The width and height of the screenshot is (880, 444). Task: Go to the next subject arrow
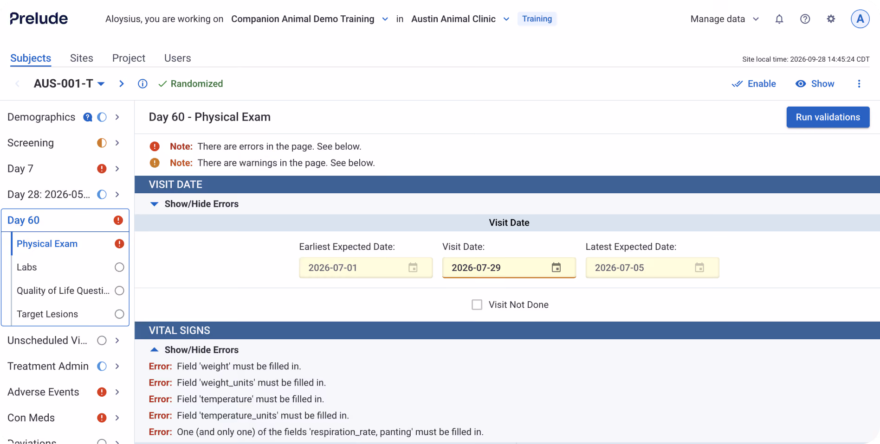click(x=122, y=84)
